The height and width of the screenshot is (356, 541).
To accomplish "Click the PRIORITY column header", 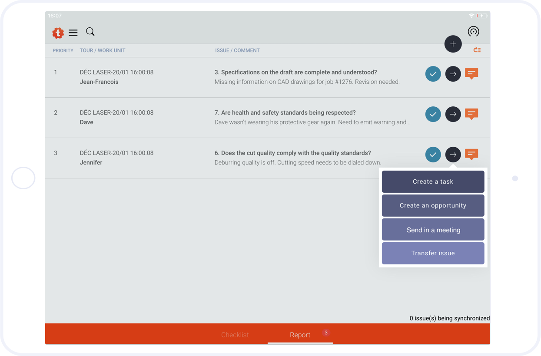I will point(63,50).
